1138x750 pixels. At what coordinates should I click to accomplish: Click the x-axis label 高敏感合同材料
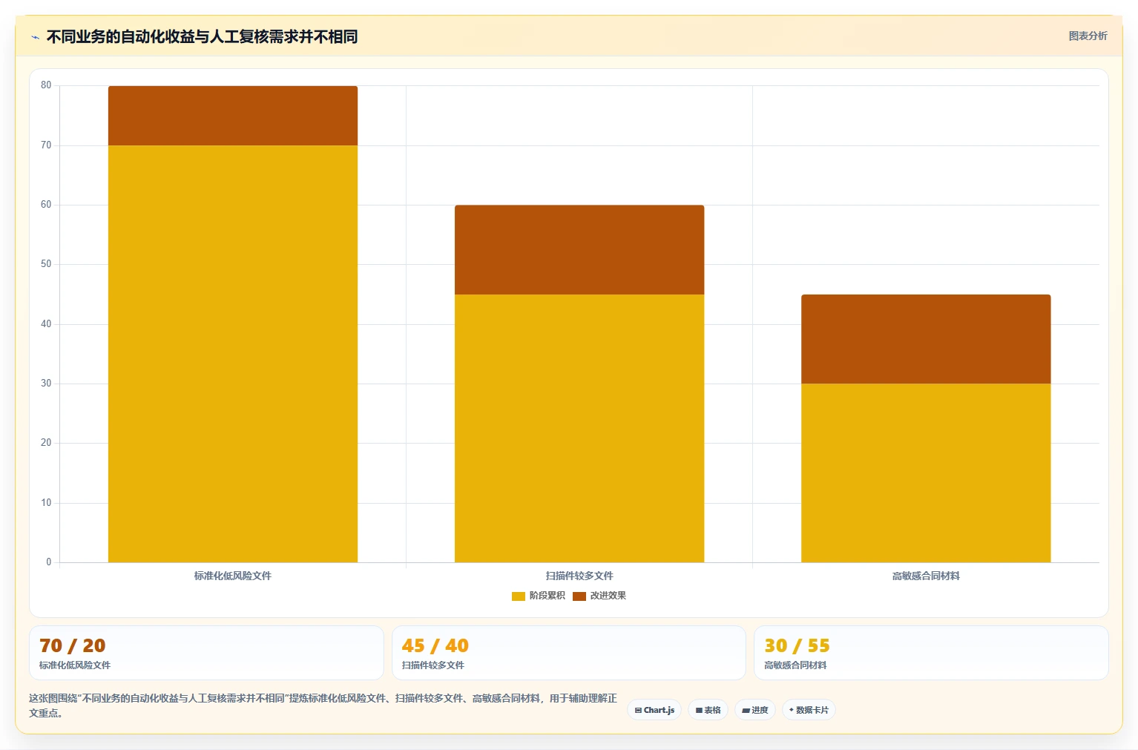click(x=926, y=576)
